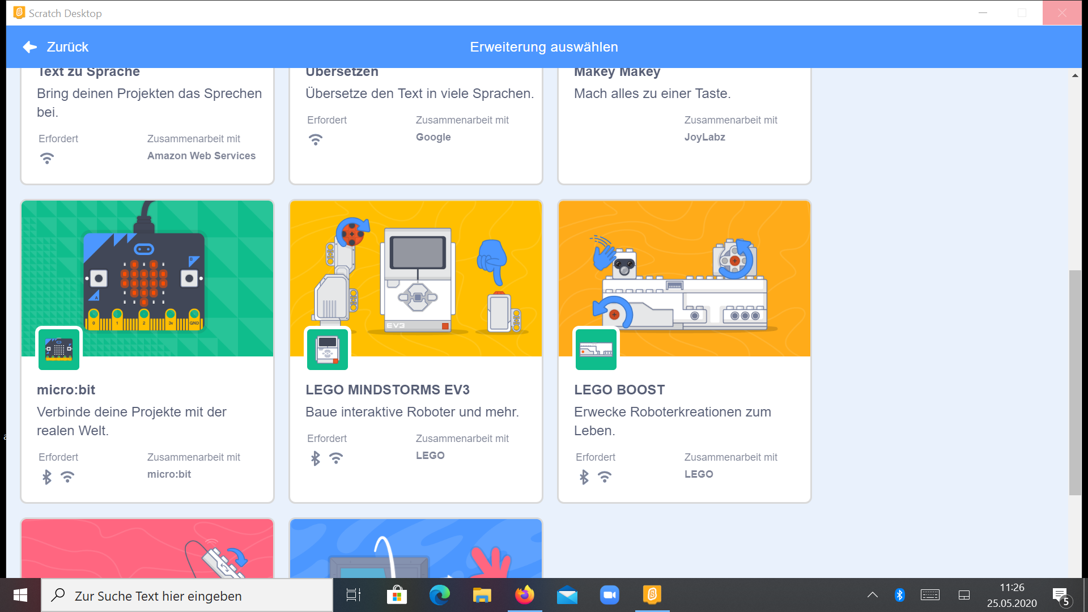Click the LEGO BOOST small badge icon
The height and width of the screenshot is (612, 1088).
pos(596,349)
